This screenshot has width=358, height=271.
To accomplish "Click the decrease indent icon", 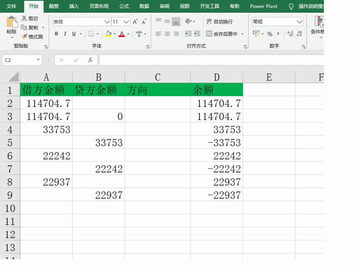I will (x=188, y=34).
